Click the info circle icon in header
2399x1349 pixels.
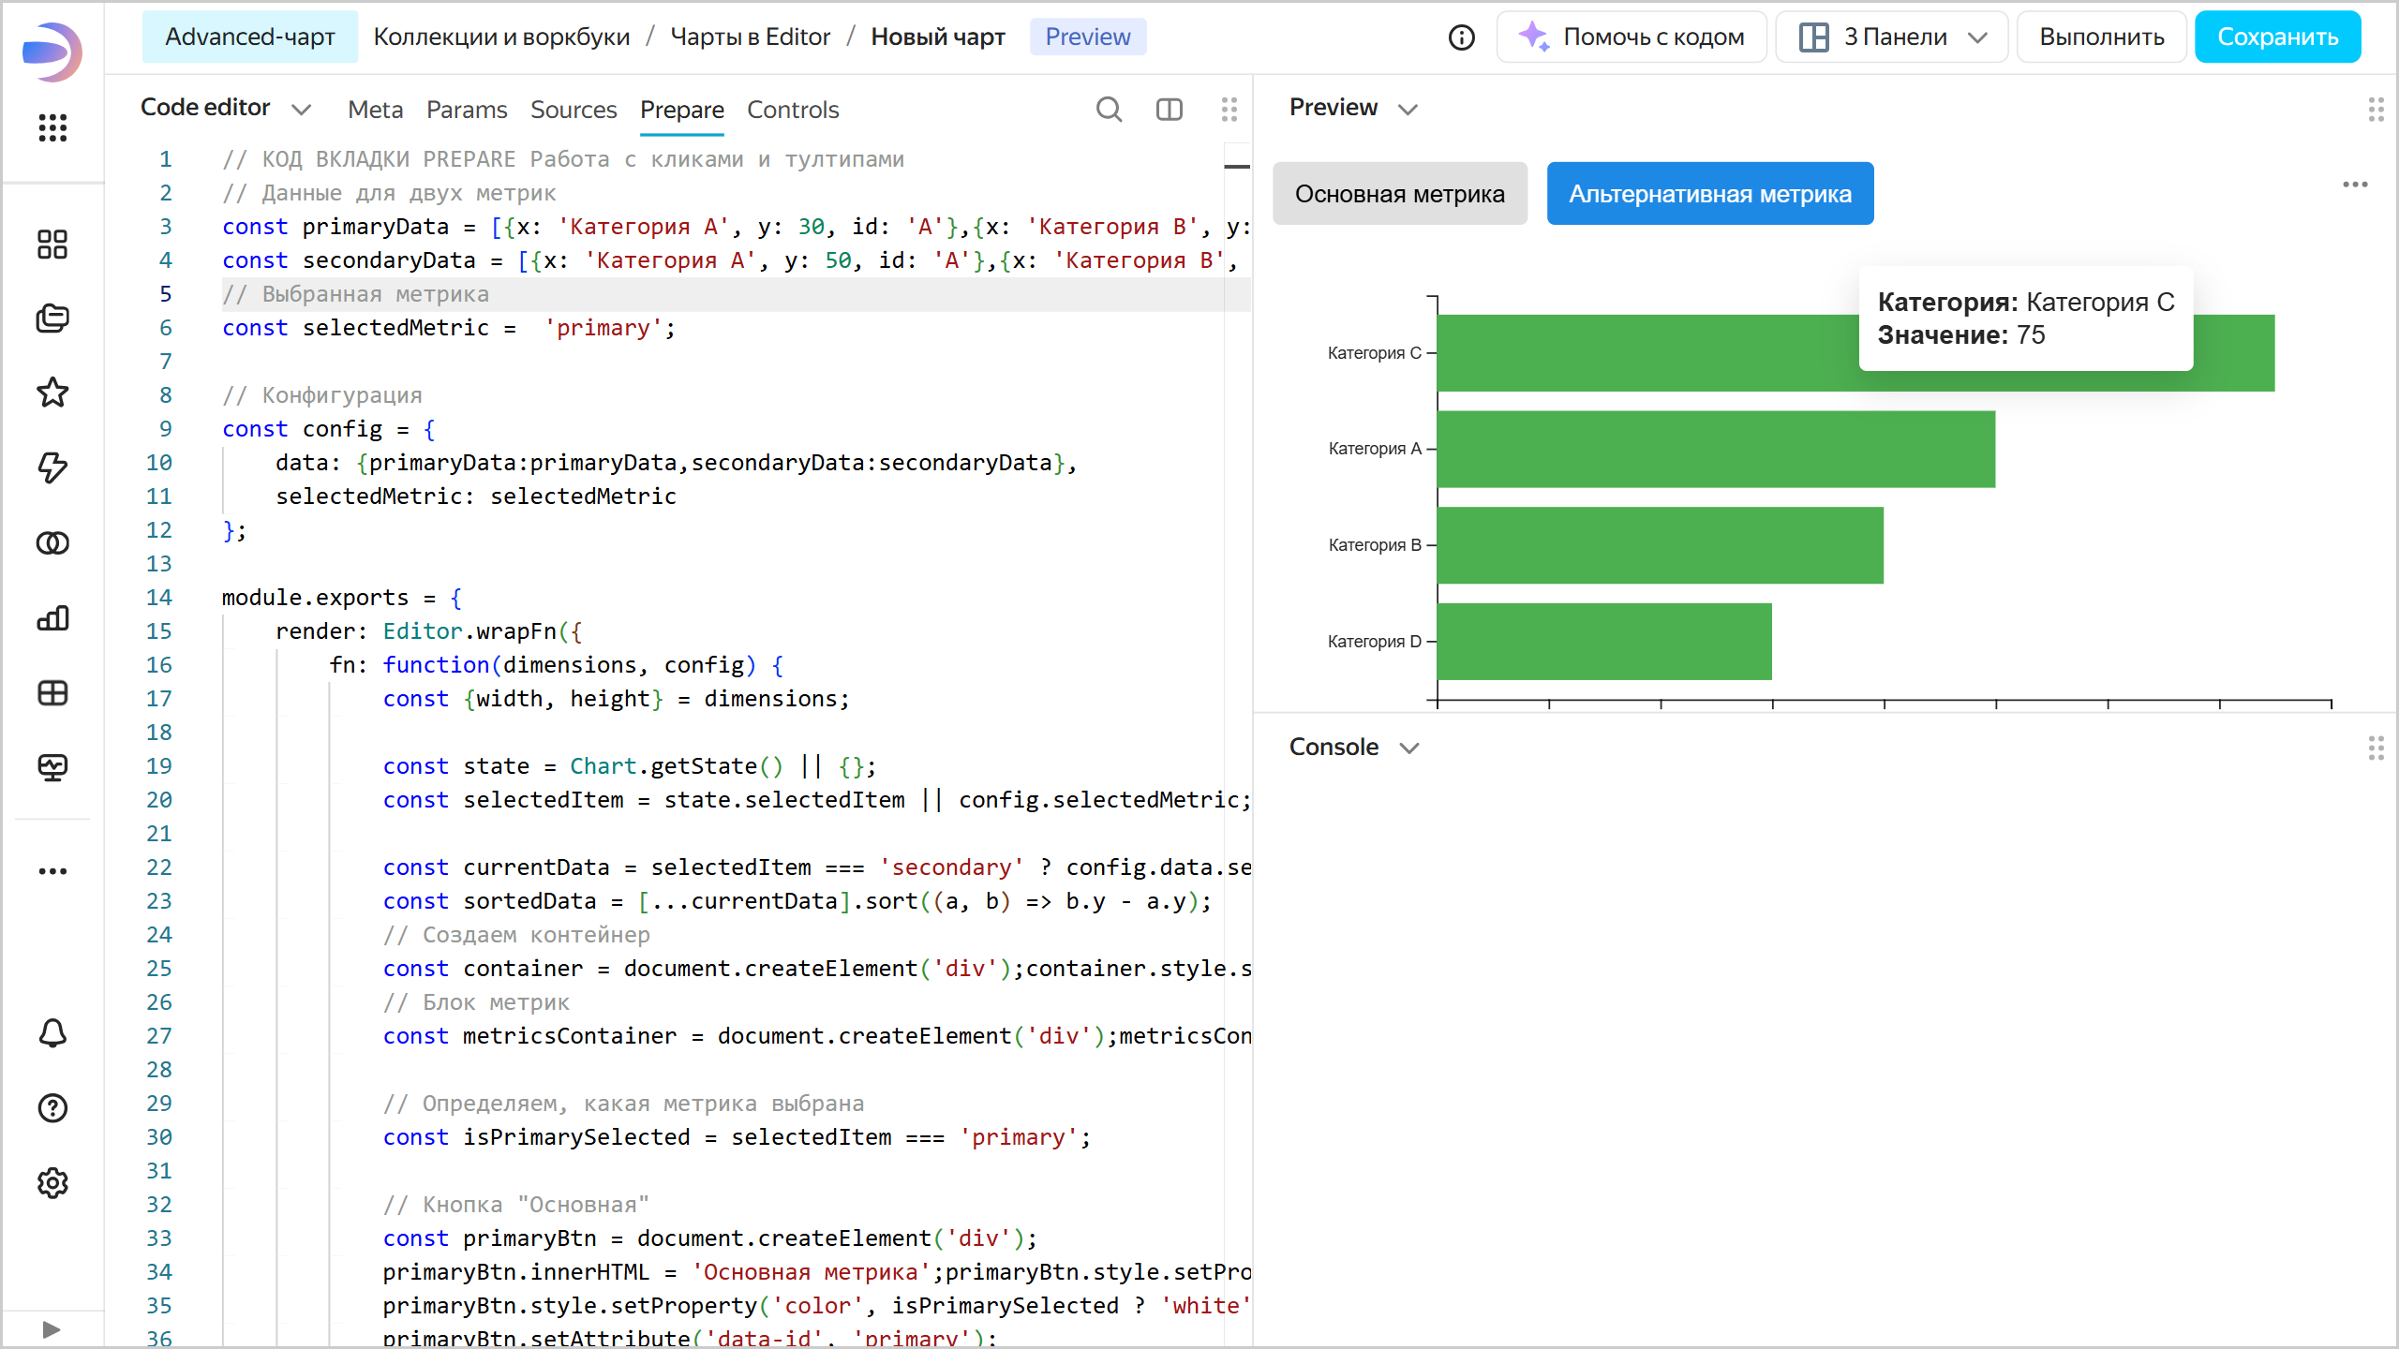coord(1461,37)
